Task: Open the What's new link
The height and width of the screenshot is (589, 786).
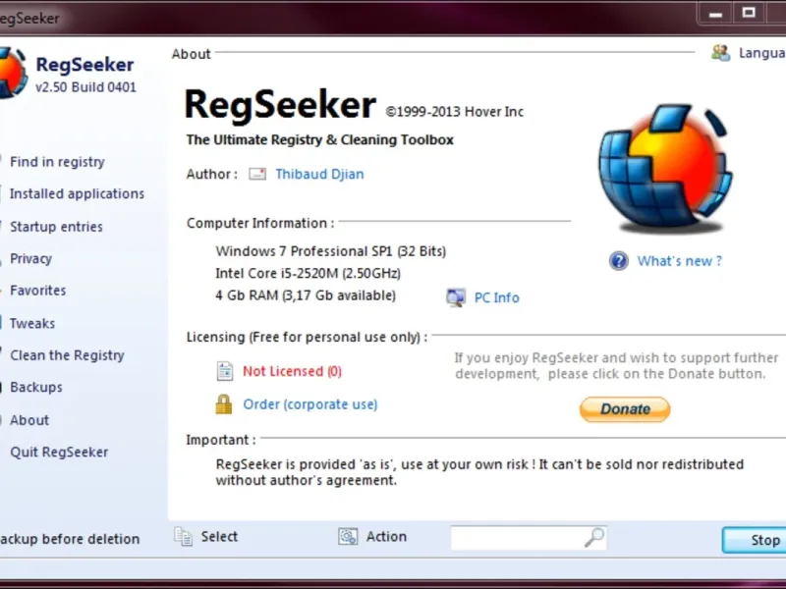Action: (679, 261)
